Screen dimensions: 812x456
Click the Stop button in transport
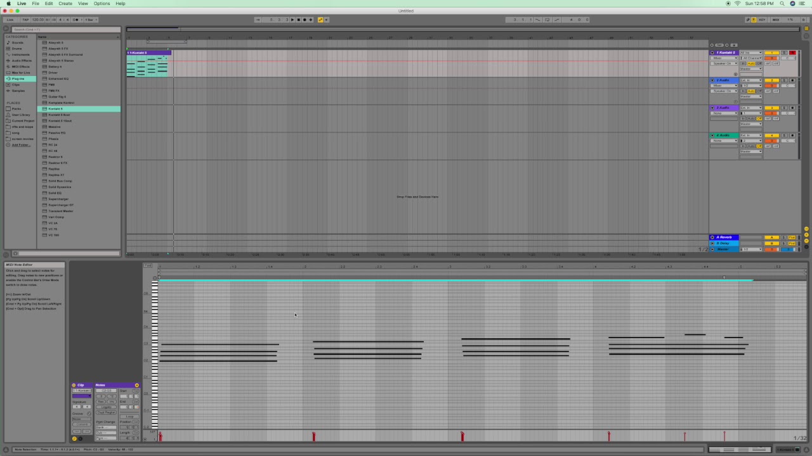coord(299,20)
